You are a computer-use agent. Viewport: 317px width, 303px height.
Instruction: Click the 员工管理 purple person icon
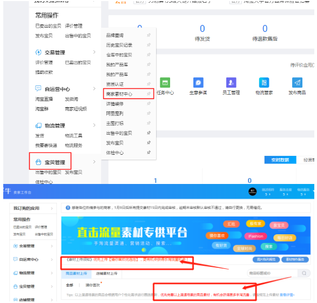point(231,82)
